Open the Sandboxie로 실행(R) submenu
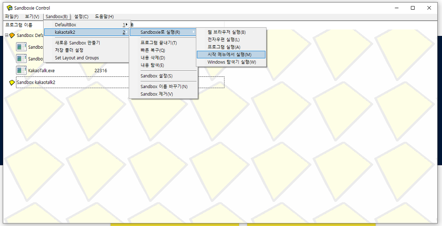Image resolution: width=442 pixels, height=226 pixels. point(162,32)
